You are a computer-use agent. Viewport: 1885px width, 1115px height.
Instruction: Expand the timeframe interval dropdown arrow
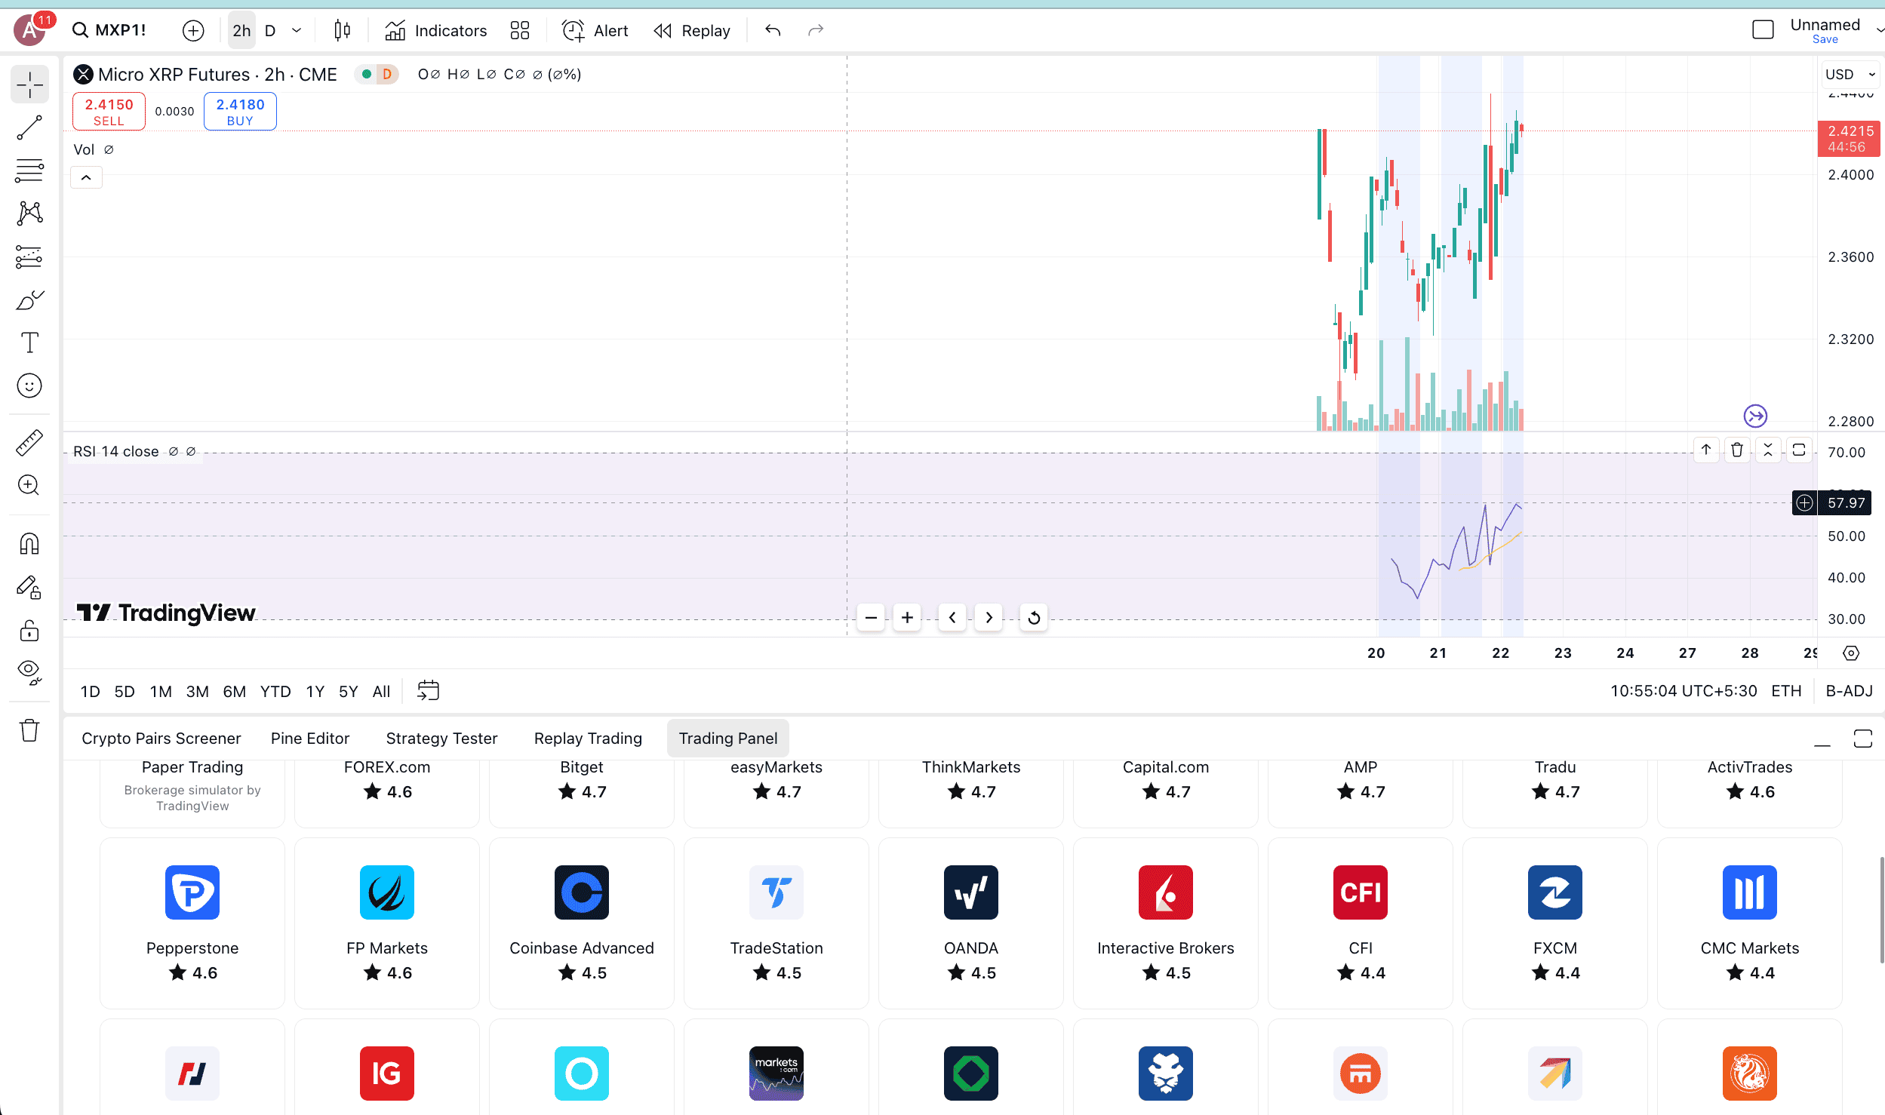click(297, 30)
